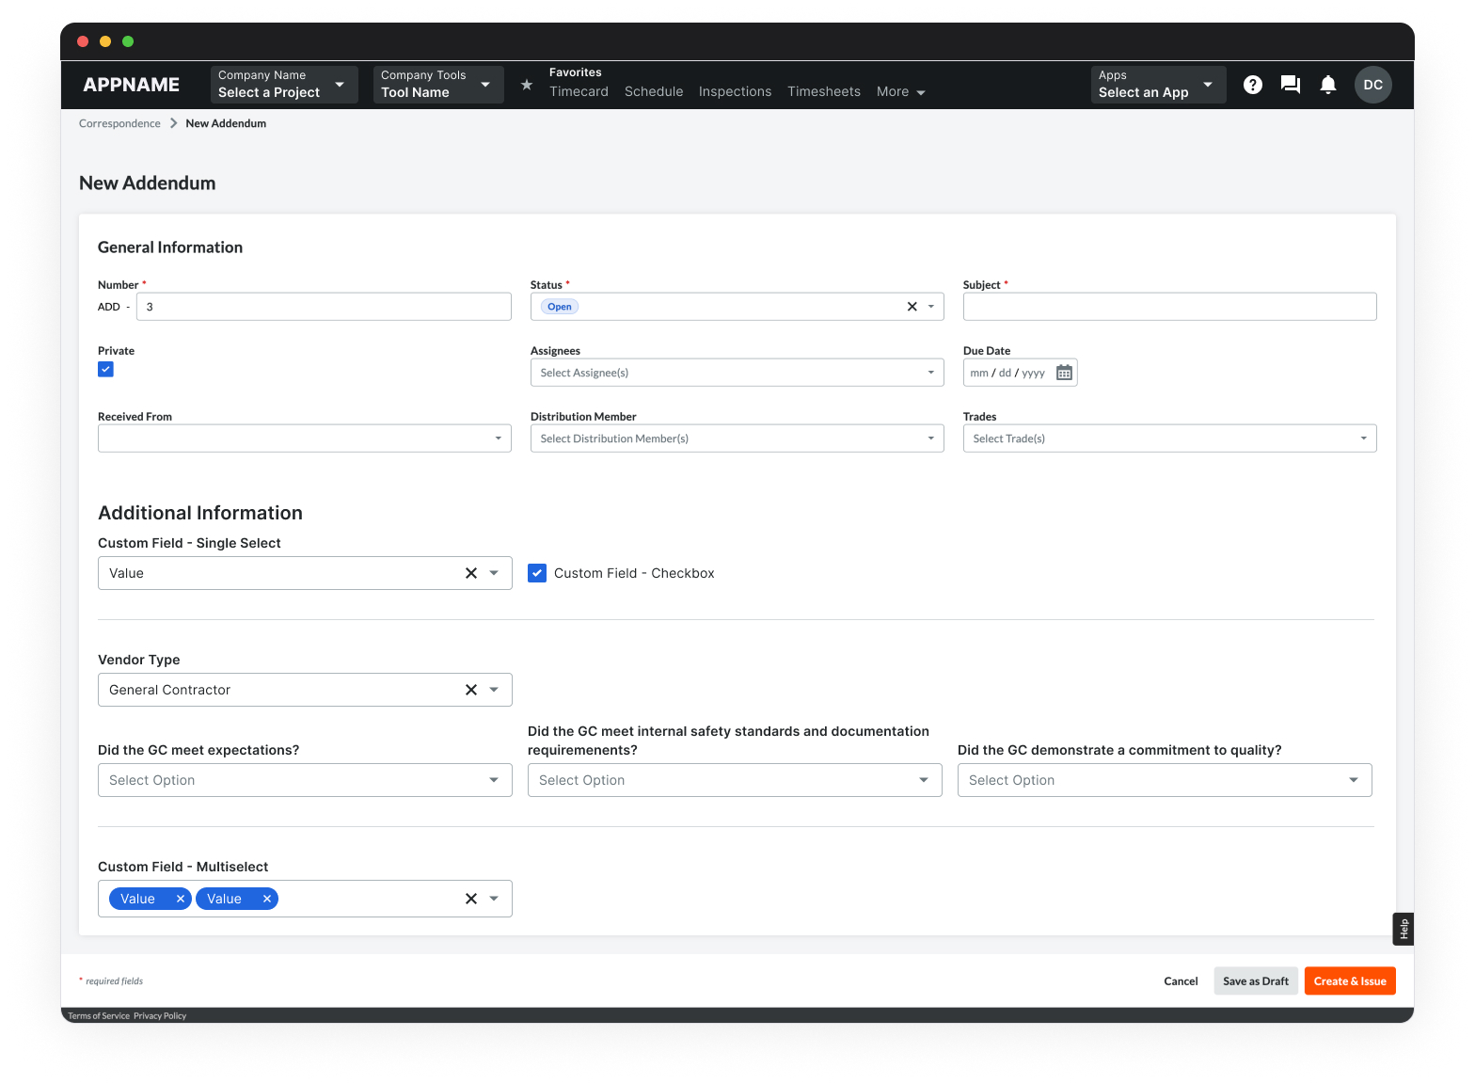Open the notifications bell
1475x1084 pixels.
[1327, 85]
